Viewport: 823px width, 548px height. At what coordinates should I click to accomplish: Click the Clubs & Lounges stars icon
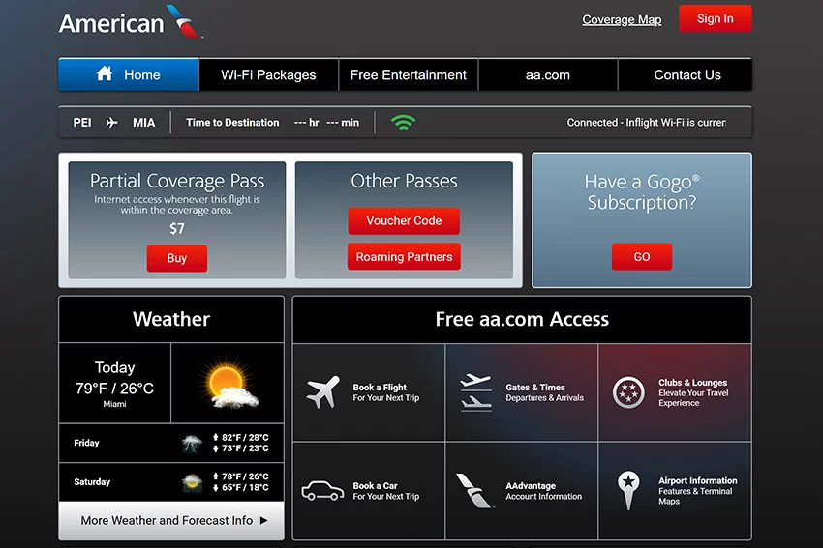point(628,391)
